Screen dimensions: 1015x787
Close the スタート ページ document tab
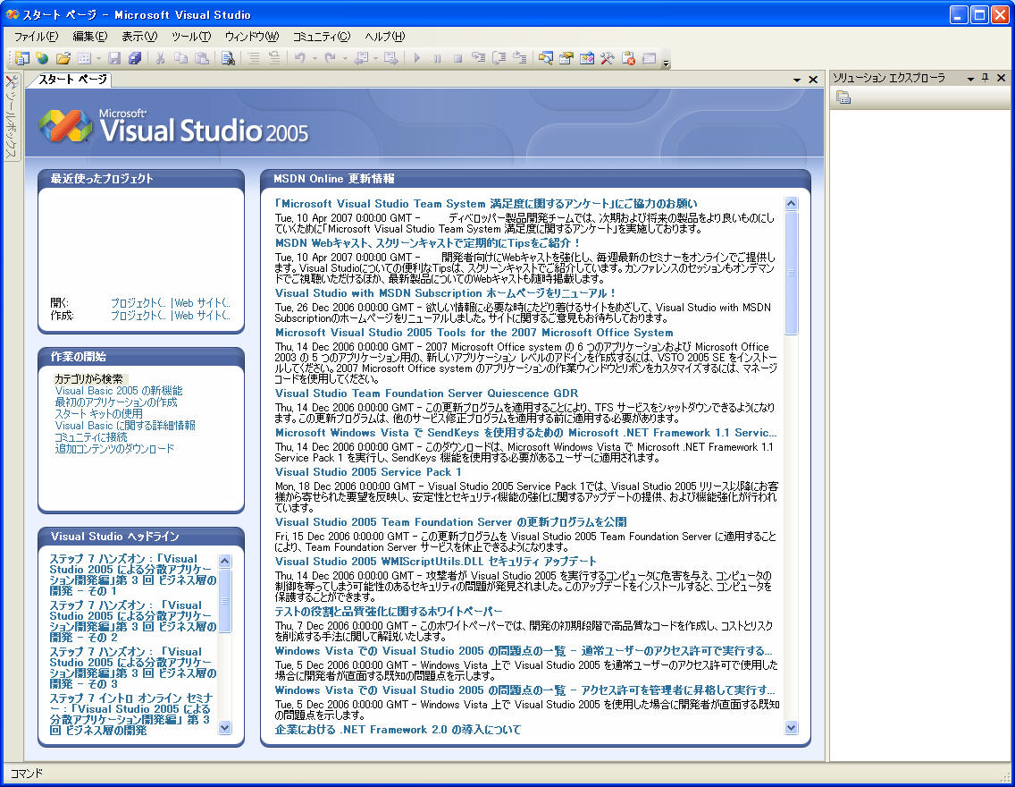click(813, 80)
